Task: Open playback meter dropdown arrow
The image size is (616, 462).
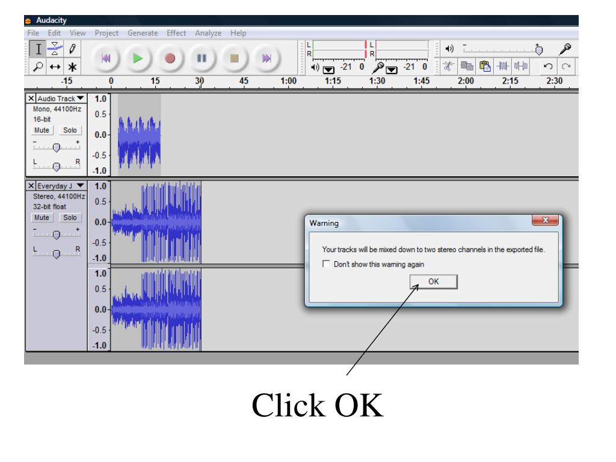Action: [x=328, y=70]
